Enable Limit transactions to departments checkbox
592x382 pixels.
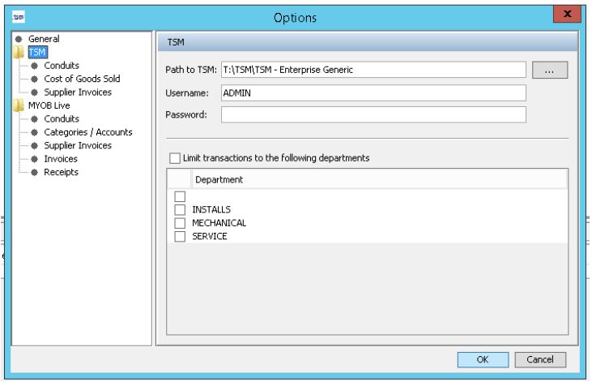pos(174,158)
